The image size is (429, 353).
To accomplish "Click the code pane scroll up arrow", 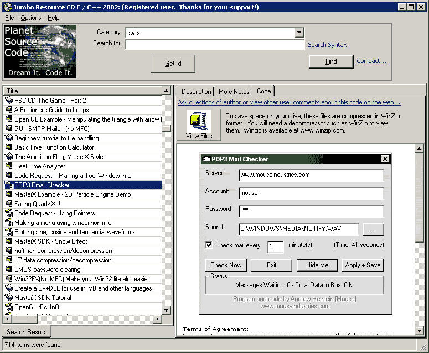I will pyautogui.click(x=419, y=149).
